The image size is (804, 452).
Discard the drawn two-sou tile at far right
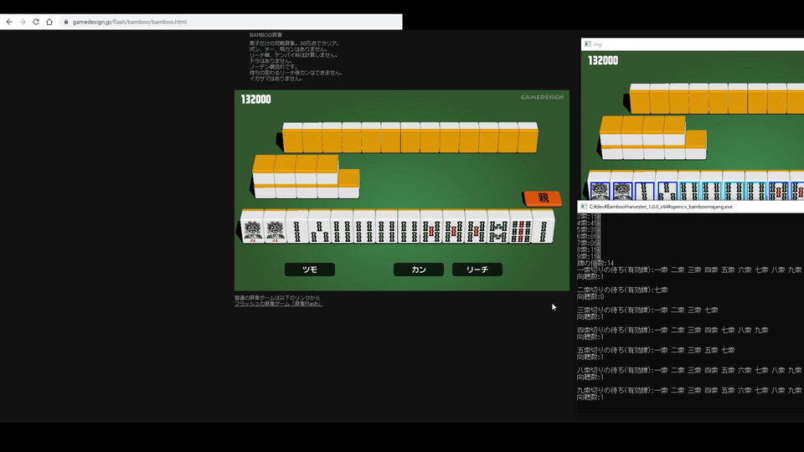(x=543, y=228)
